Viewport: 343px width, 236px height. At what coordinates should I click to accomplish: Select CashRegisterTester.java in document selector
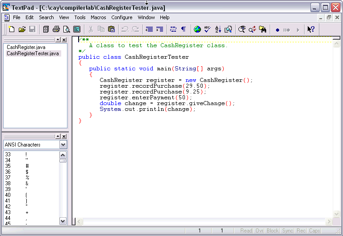click(x=33, y=53)
